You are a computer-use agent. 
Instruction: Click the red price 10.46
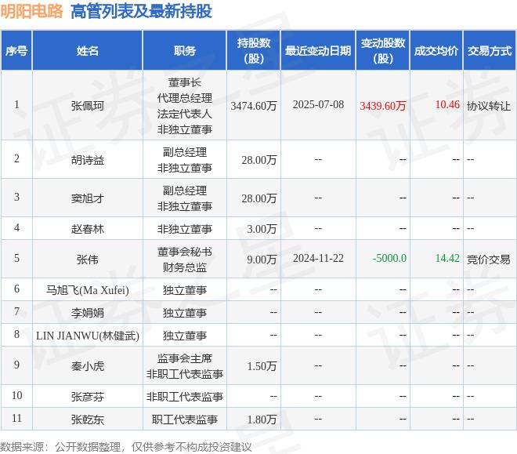[x=447, y=104]
